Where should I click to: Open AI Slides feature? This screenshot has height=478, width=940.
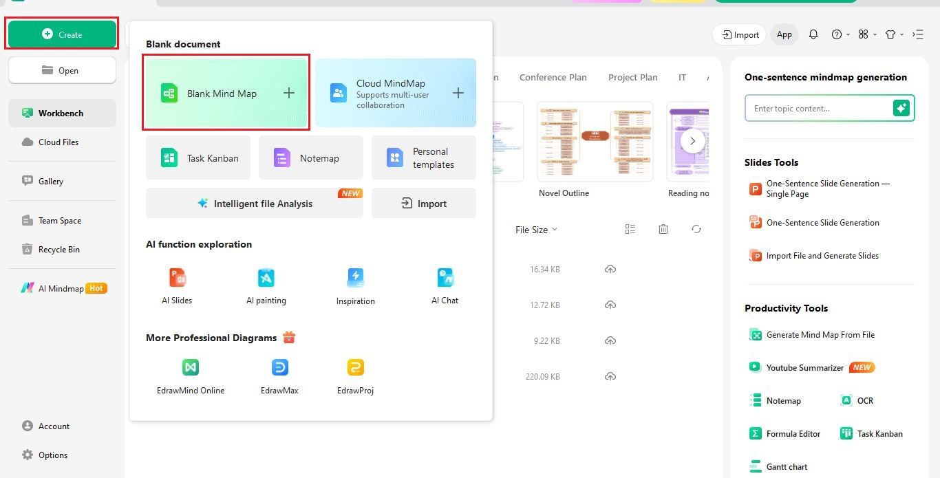point(177,286)
